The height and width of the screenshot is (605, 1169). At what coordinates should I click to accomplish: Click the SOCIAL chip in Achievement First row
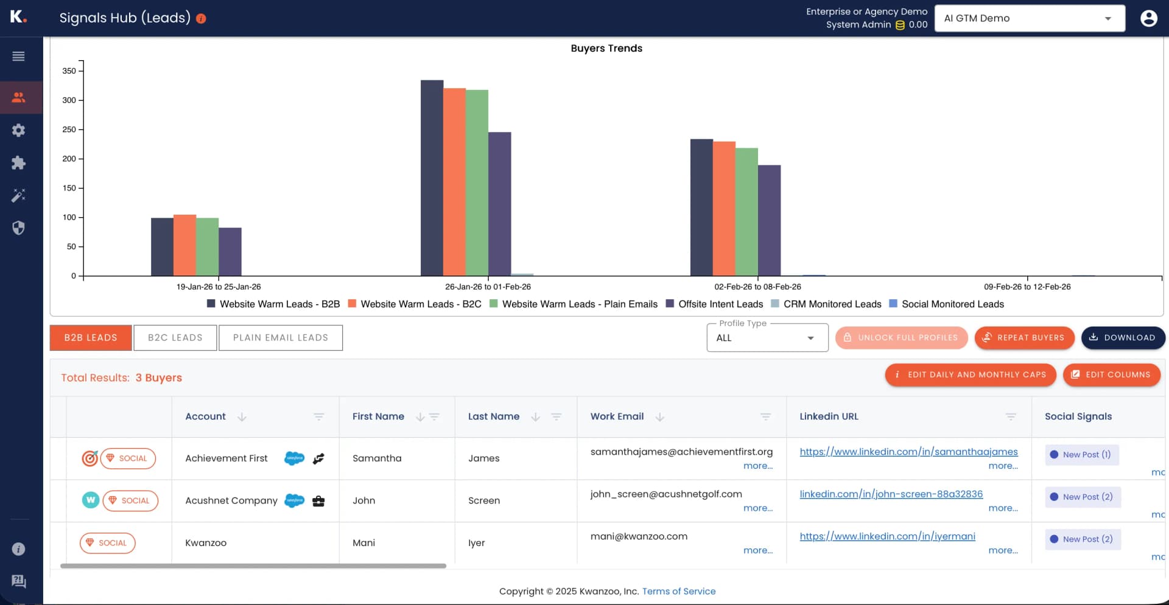[x=128, y=458]
